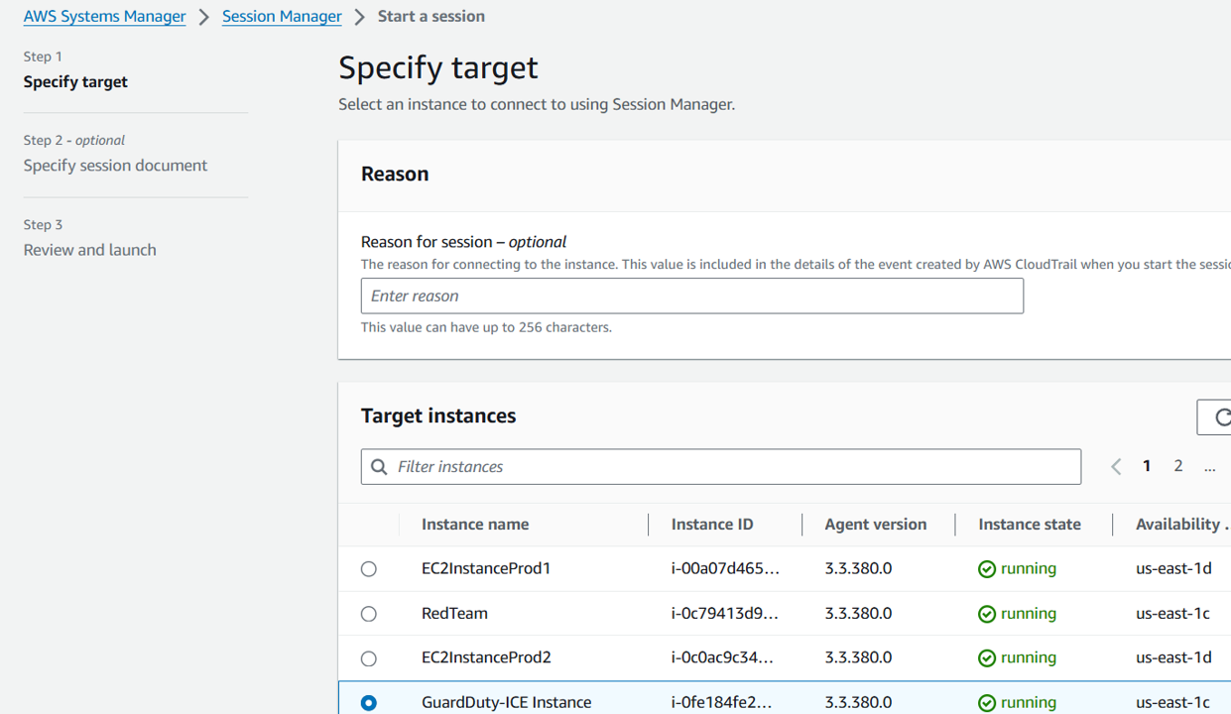
Task: Click instance ID i-00a07d465…
Action: click(x=725, y=568)
